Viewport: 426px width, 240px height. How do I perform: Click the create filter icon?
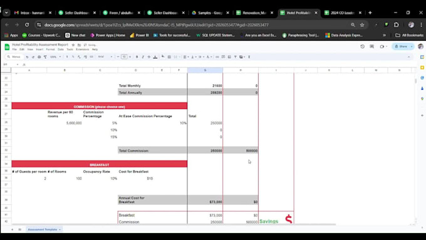236,57
